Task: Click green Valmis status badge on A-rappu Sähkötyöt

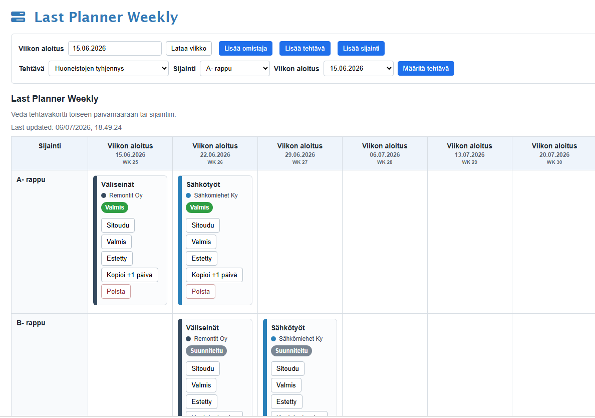Action: (x=199, y=207)
